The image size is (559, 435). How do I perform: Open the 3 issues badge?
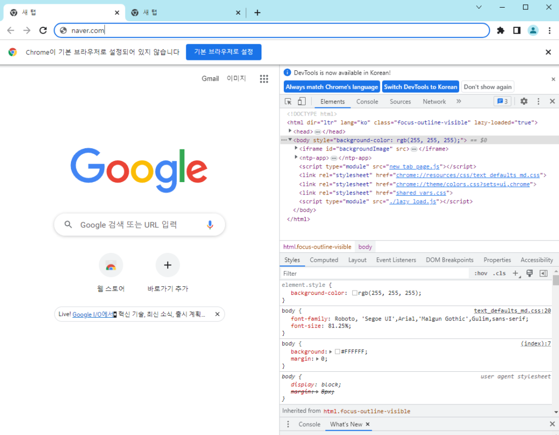click(x=502, y=101)
